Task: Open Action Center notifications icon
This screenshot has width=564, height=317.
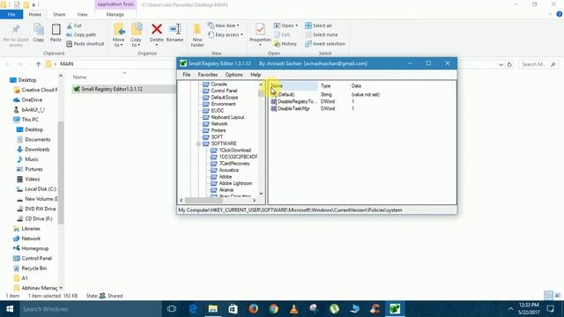Action: click(x=550, y=309)
